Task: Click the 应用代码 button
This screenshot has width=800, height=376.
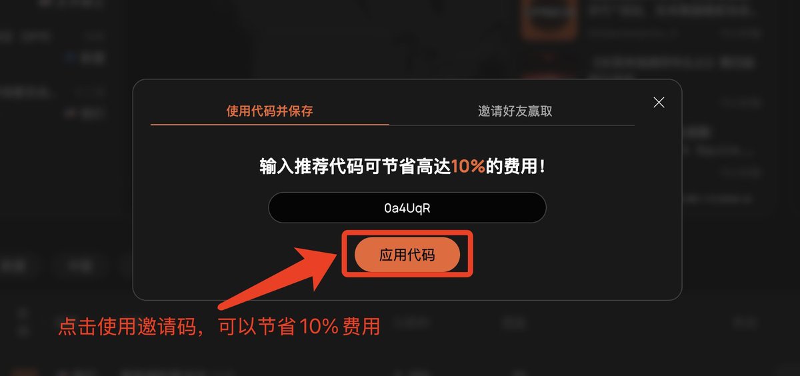Action: coord(407,255)
